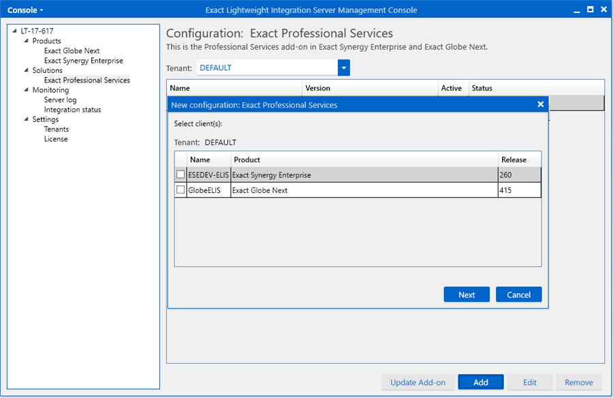Viewport: 613px width, 398px height.
Task: Sort by Active column in main table
Action: click(453, 88)
